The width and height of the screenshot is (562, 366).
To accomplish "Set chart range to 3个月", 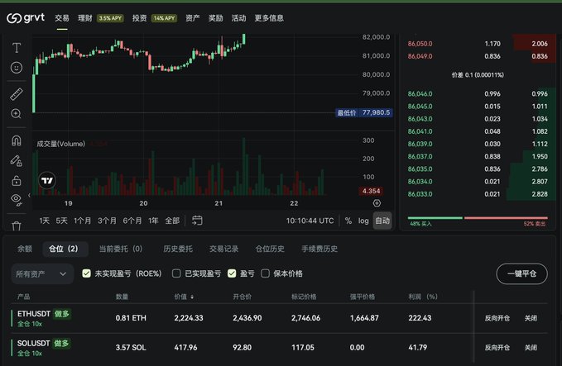I will coord(107,221).
